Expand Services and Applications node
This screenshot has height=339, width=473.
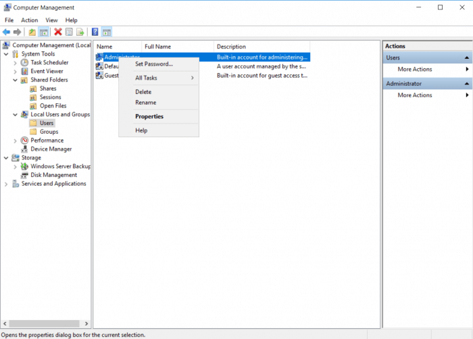coord(6,184)
